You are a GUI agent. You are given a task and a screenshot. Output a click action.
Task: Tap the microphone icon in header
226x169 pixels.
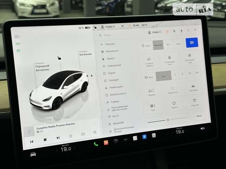[x=181, y=31]
